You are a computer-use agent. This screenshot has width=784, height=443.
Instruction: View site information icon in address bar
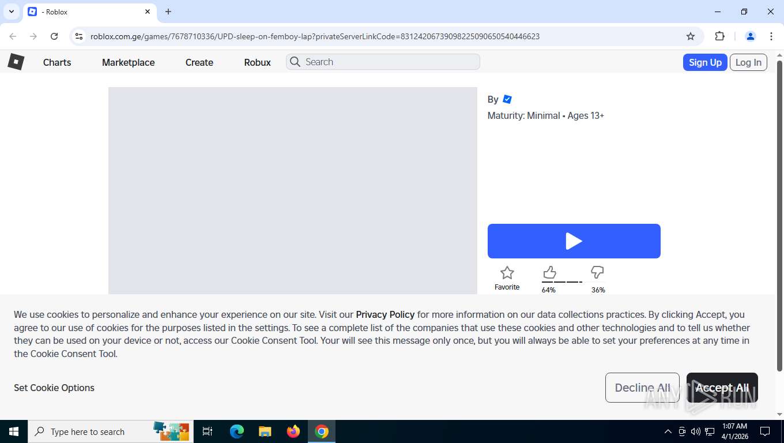click(79, 36)
